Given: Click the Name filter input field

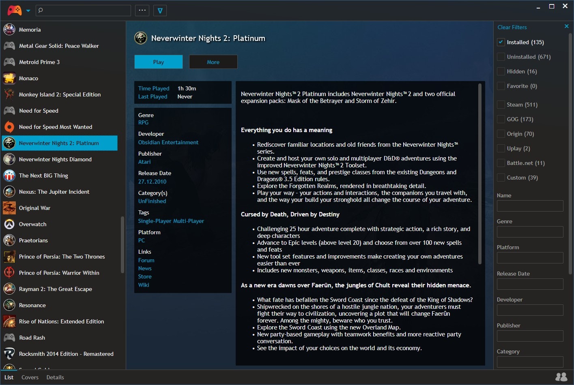Looking at the screenshot, I should point(530,205).
